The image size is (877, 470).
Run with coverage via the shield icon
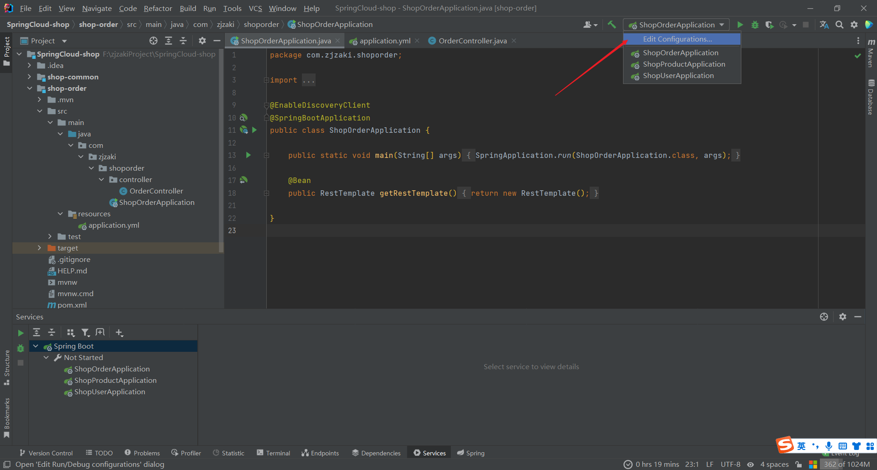pos(769,25)
